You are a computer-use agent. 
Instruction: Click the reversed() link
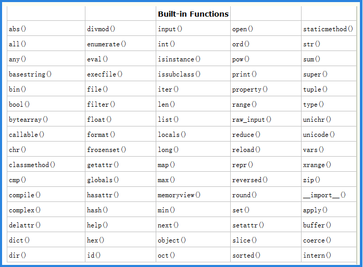pyautogui.click(x=250, y=180)
